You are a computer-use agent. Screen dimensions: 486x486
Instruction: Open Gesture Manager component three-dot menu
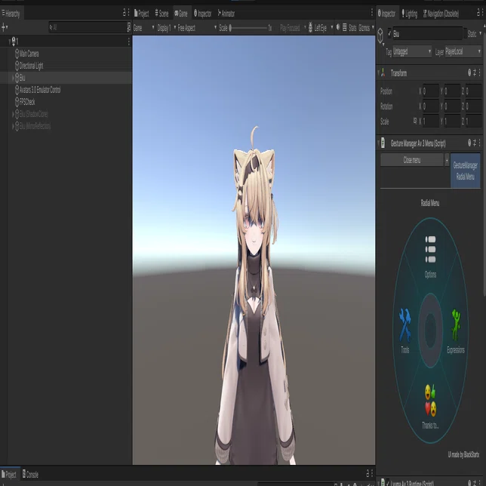tap(479, 143)
